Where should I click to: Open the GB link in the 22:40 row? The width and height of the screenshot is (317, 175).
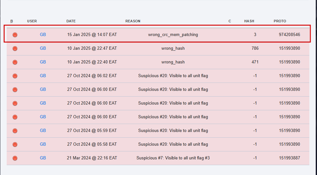43,62
